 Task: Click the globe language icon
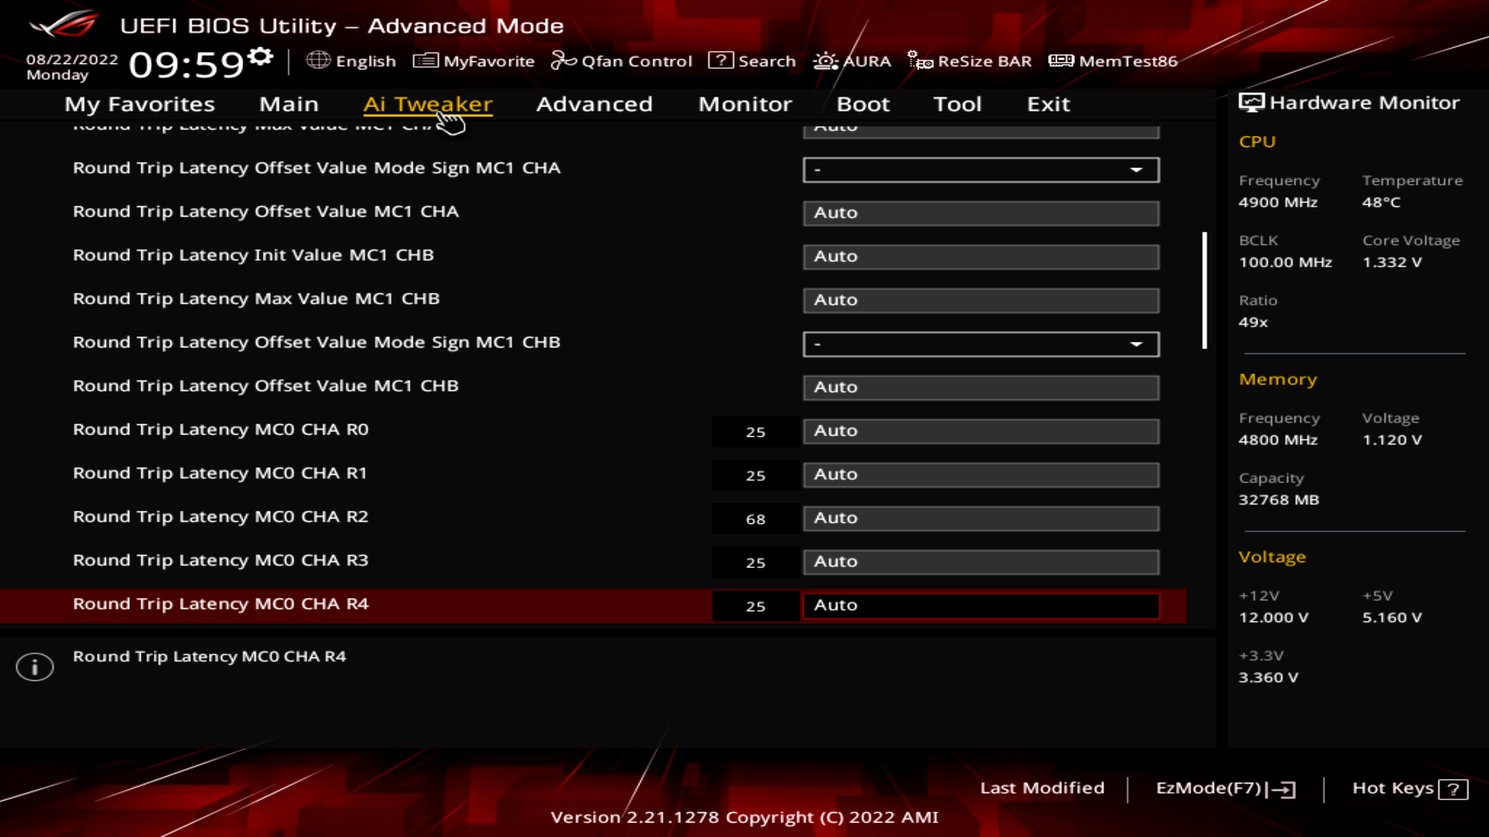(318, 60)
